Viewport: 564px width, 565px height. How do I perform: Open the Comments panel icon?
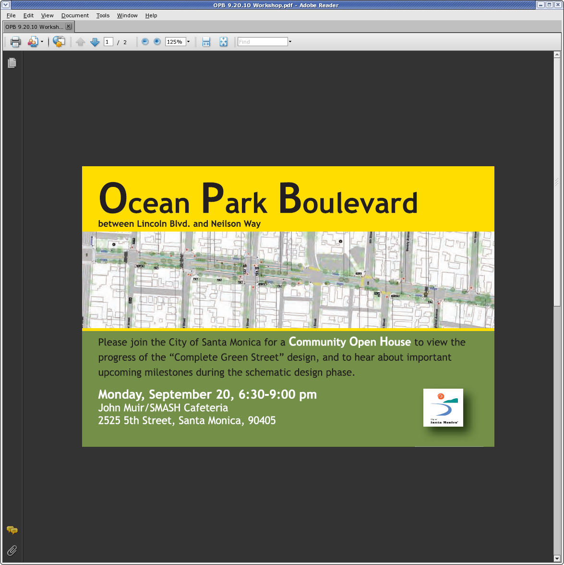[12, 530]
